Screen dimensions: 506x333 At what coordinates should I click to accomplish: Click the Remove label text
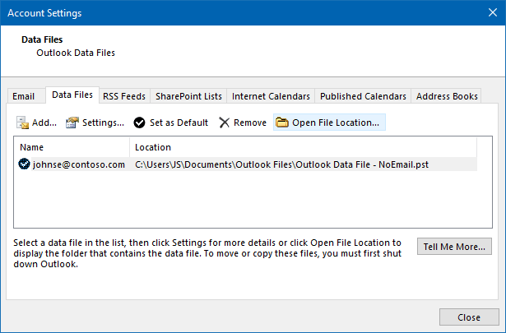[250, 123]
